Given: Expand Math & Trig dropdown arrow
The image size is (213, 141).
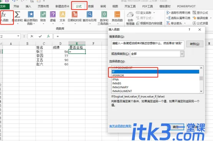Looking at the screenshot, I should (x=110, y=24).
